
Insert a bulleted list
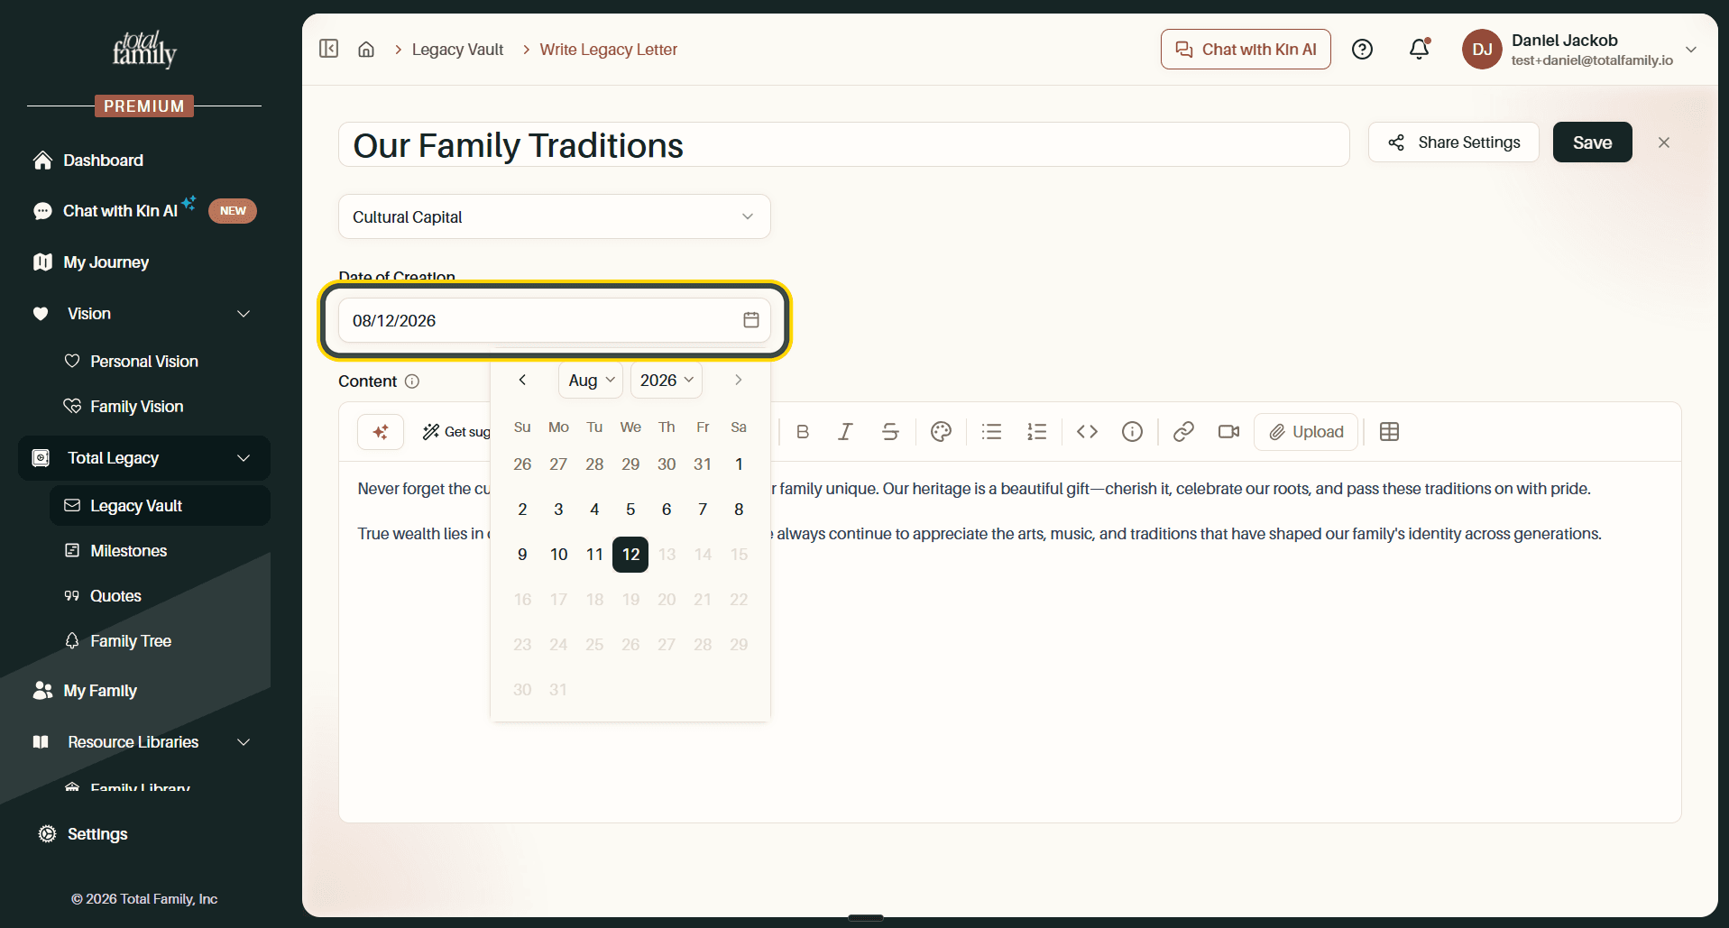click(x=992, y=432)
